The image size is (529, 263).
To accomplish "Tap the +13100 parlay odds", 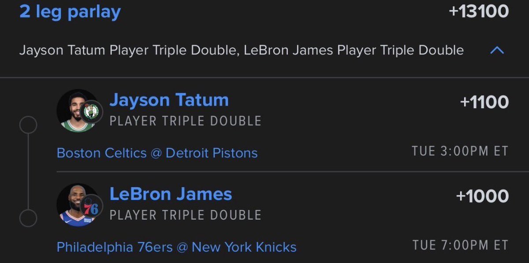I will 478,11.
